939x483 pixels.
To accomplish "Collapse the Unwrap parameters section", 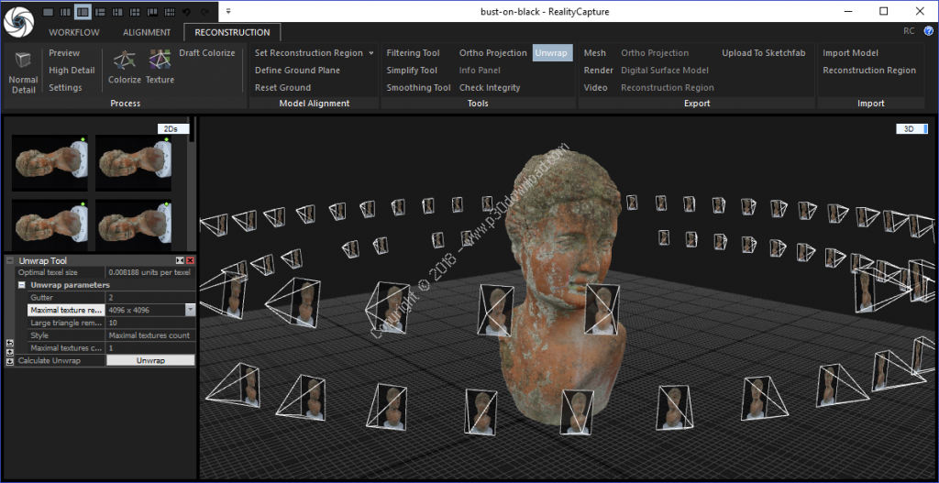I will (x=22, y=285).
